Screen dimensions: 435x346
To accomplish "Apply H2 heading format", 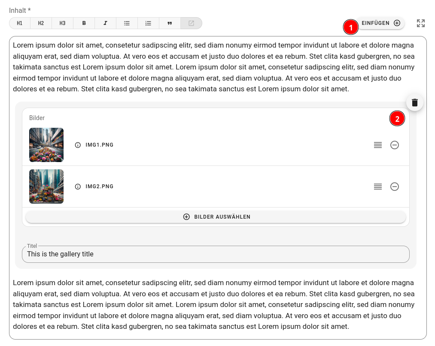I will point(41,23).
